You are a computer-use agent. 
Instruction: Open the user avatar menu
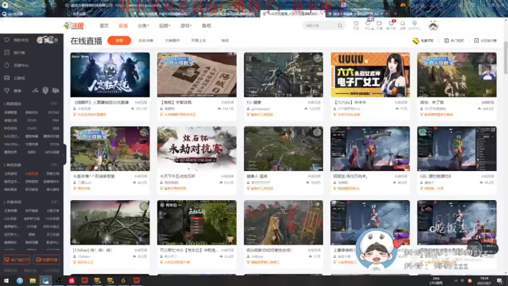pyautogui.click(x=433, y=25)
